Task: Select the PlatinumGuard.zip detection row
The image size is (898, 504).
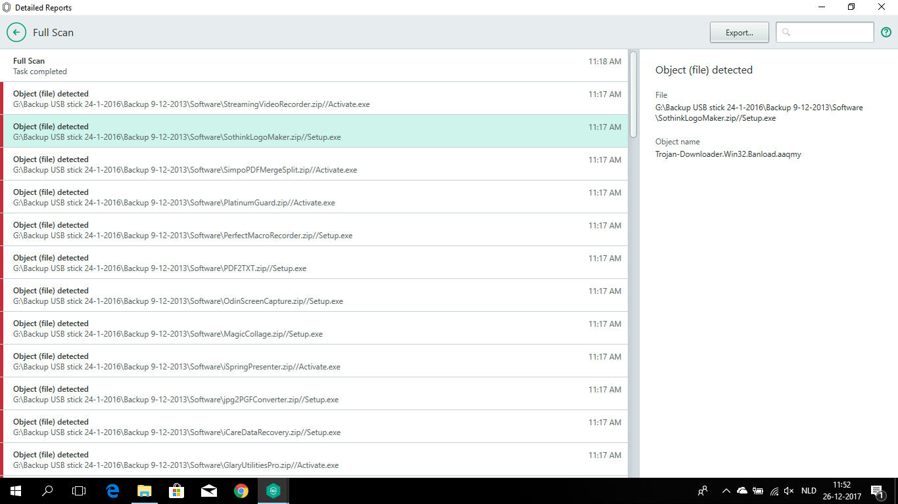Action: (x=314, y=197)
